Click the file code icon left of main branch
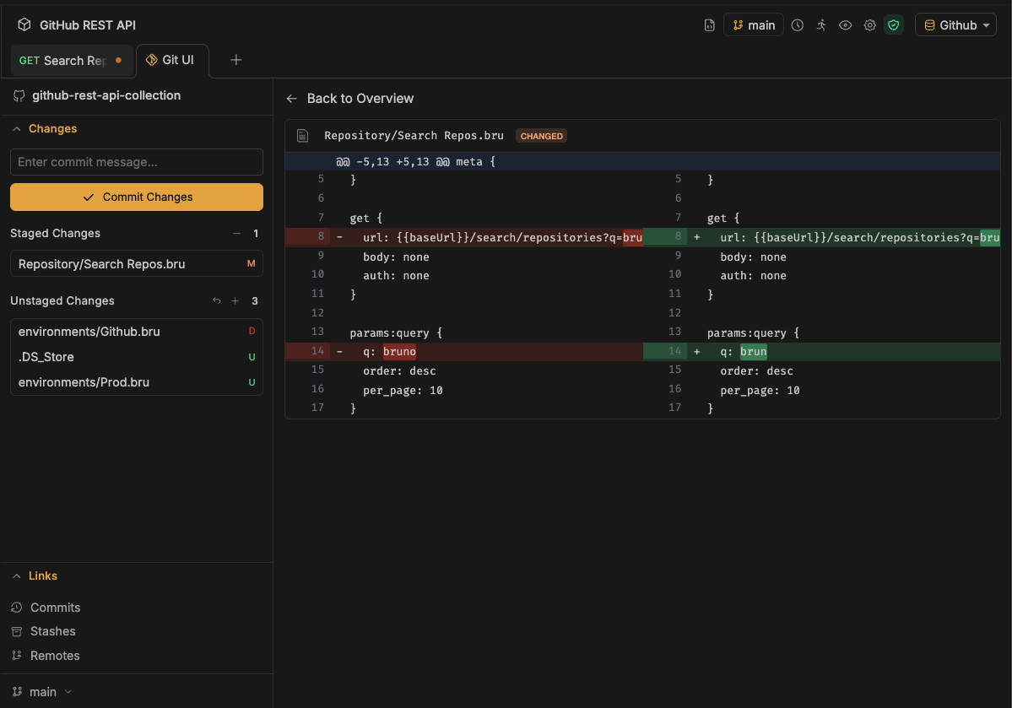 [x=710, y=25]
